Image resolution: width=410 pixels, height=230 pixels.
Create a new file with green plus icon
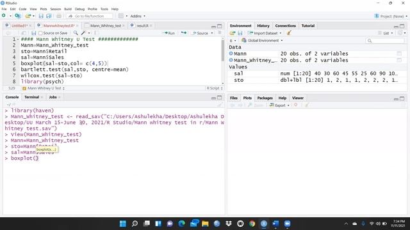point(4,16)
